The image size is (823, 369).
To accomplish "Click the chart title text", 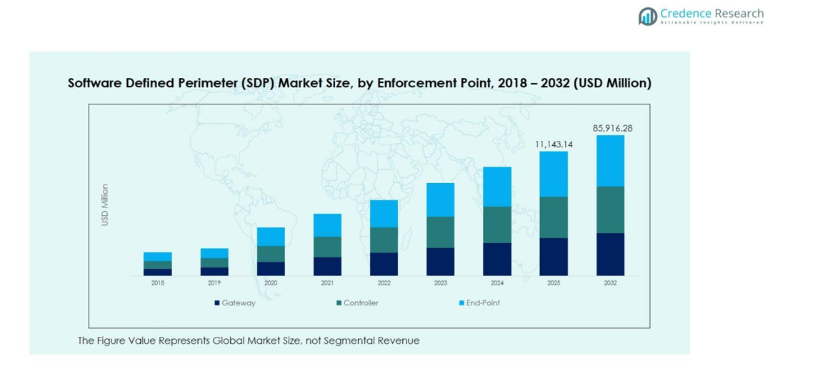I will point(359,83).
